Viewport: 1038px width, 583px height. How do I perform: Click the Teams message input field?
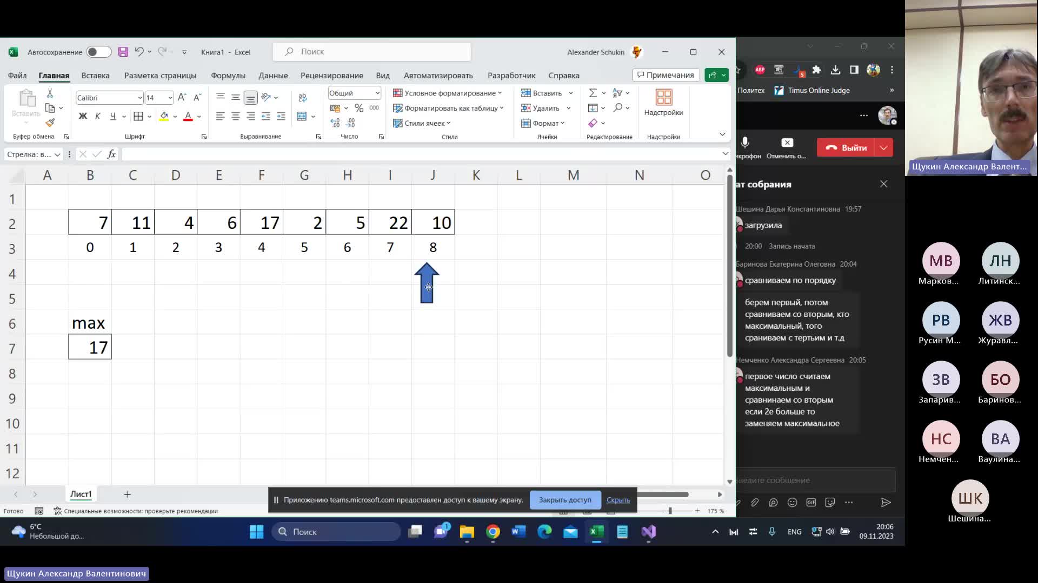[x=815, y=480]
